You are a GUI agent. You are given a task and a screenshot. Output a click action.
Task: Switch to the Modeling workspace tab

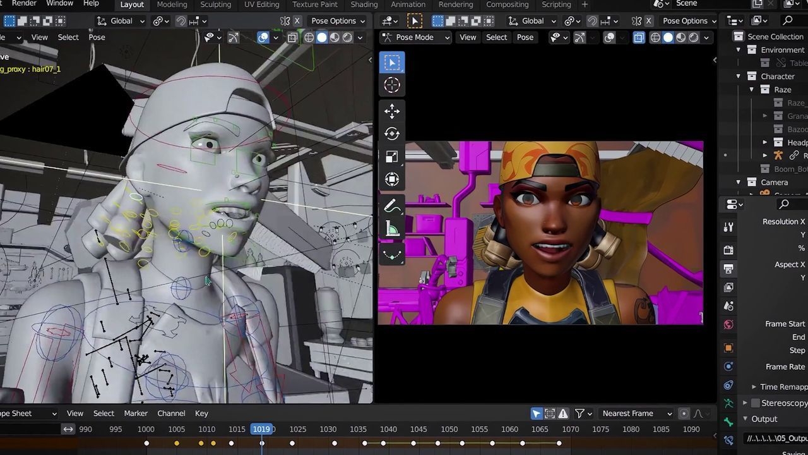pos(172,4)
